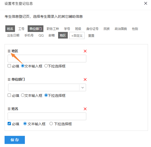
Task: Check 必填 for the 单位部门 field
Action: (9, 95)
